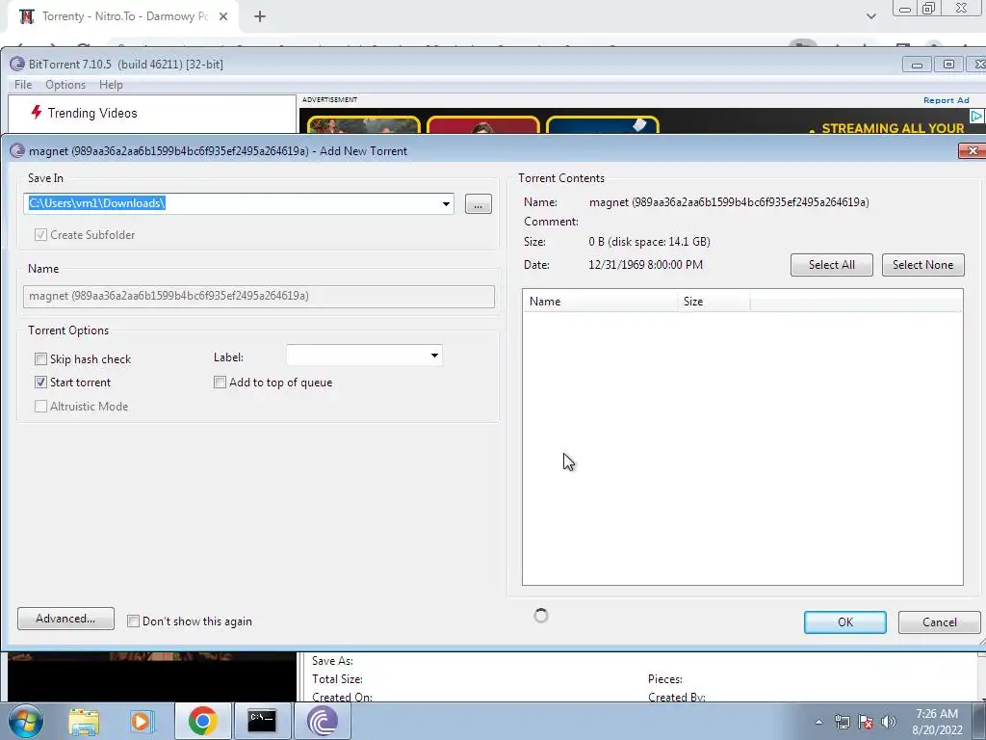
Task: Open BitTorrent Help menu
Action: pos(111,85)
